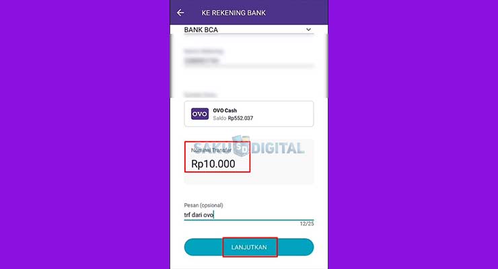Click the Saku Digital shield watermark

[242, 146]
